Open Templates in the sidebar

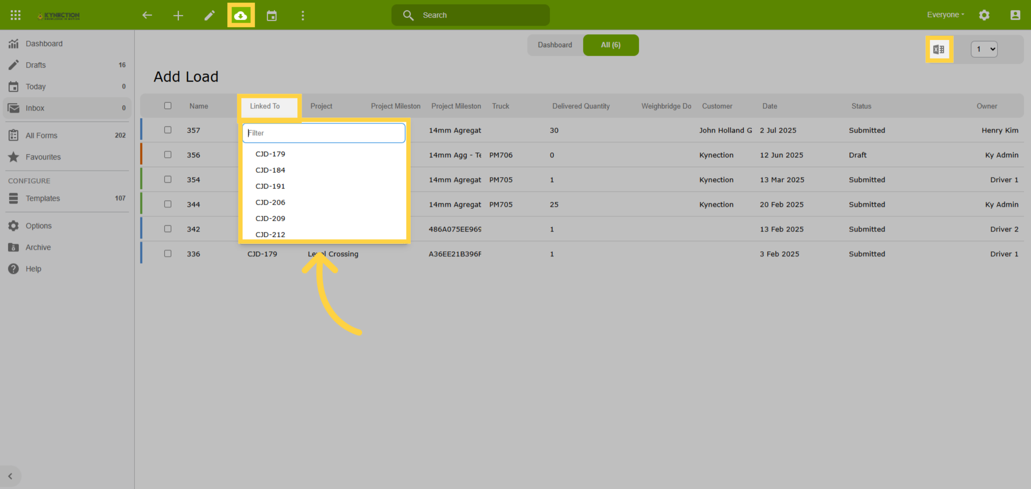[x=67, y=198]
